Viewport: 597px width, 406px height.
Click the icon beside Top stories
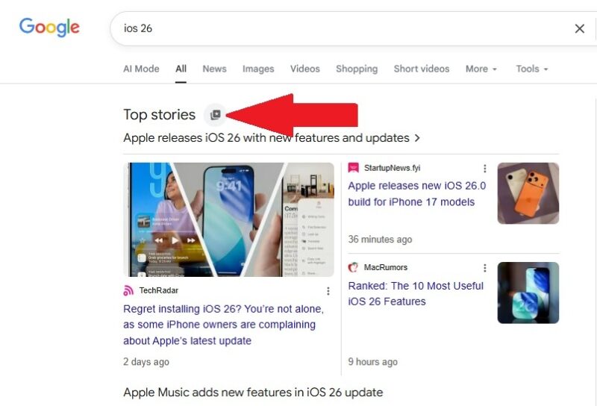(x=215, y=115)
